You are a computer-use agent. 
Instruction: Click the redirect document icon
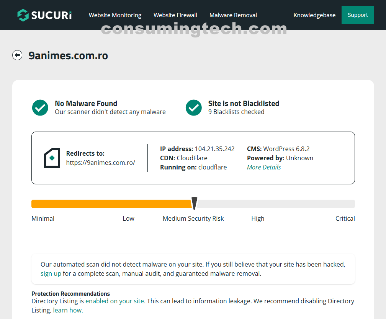pos(52,158)
